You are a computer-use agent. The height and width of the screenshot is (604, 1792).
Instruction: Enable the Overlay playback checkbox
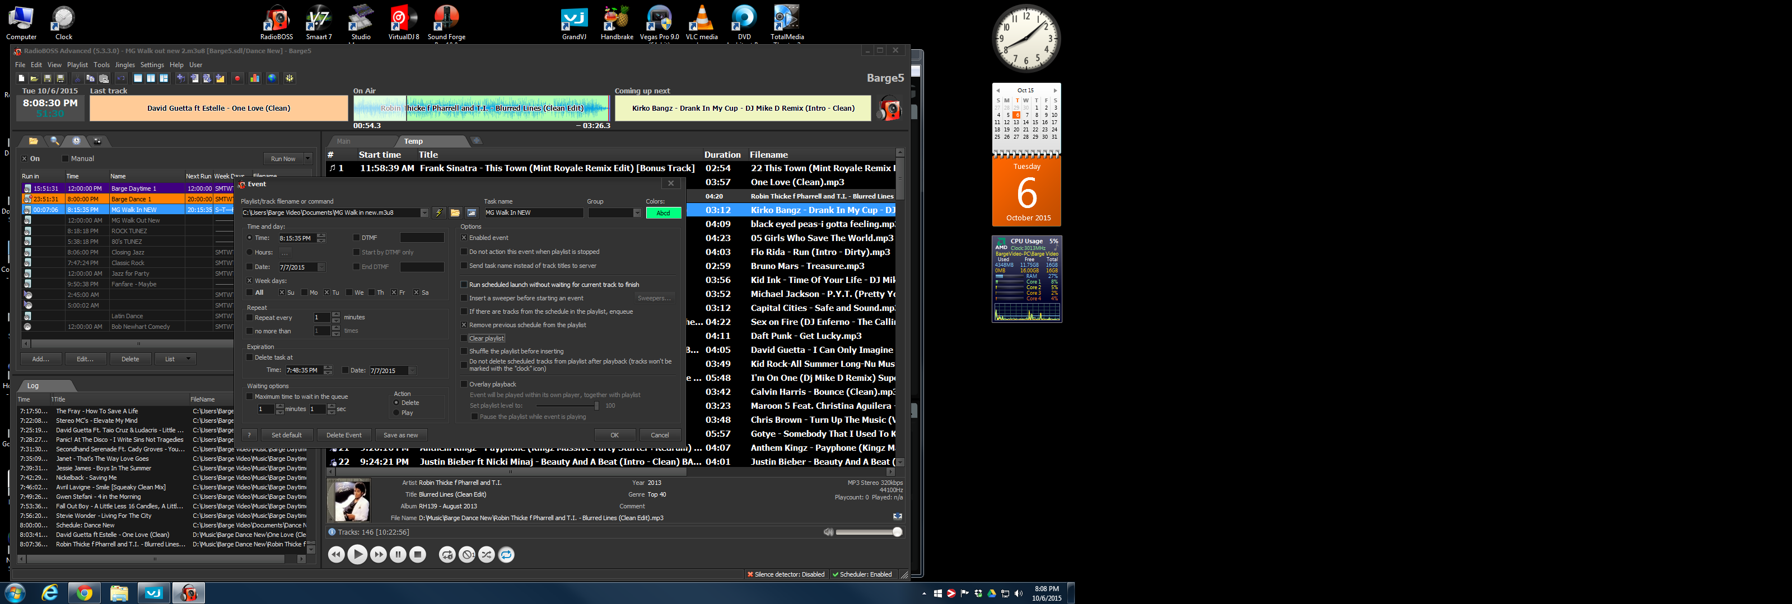coord(464,384)
